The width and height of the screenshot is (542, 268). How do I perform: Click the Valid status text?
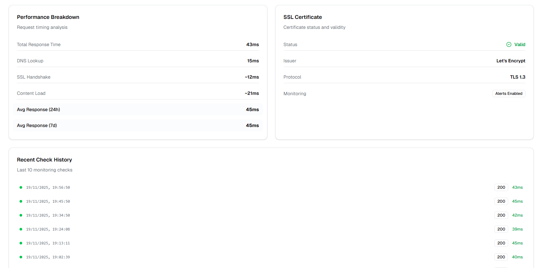pyautogui.click(x=520, y=44)
